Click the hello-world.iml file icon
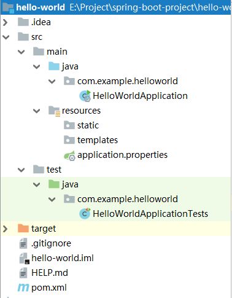Image resolution: width=232 pixels, height=298 pixels. [24, 258]
